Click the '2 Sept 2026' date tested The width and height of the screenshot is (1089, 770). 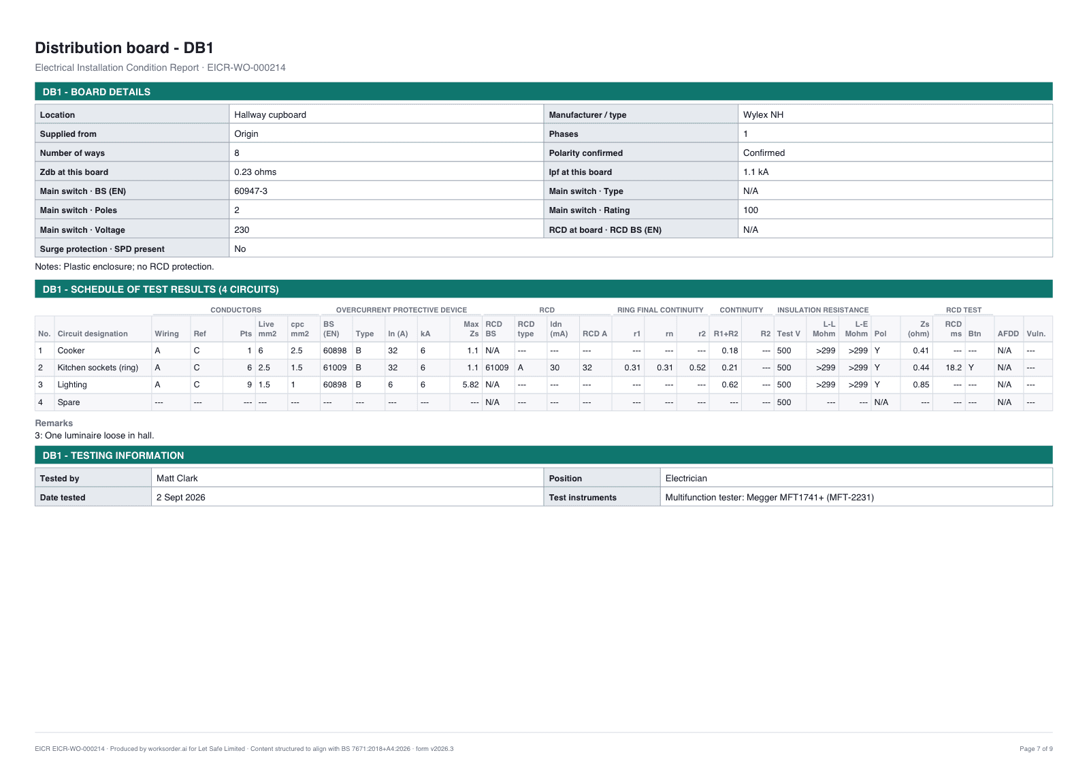tap(180, 497)
